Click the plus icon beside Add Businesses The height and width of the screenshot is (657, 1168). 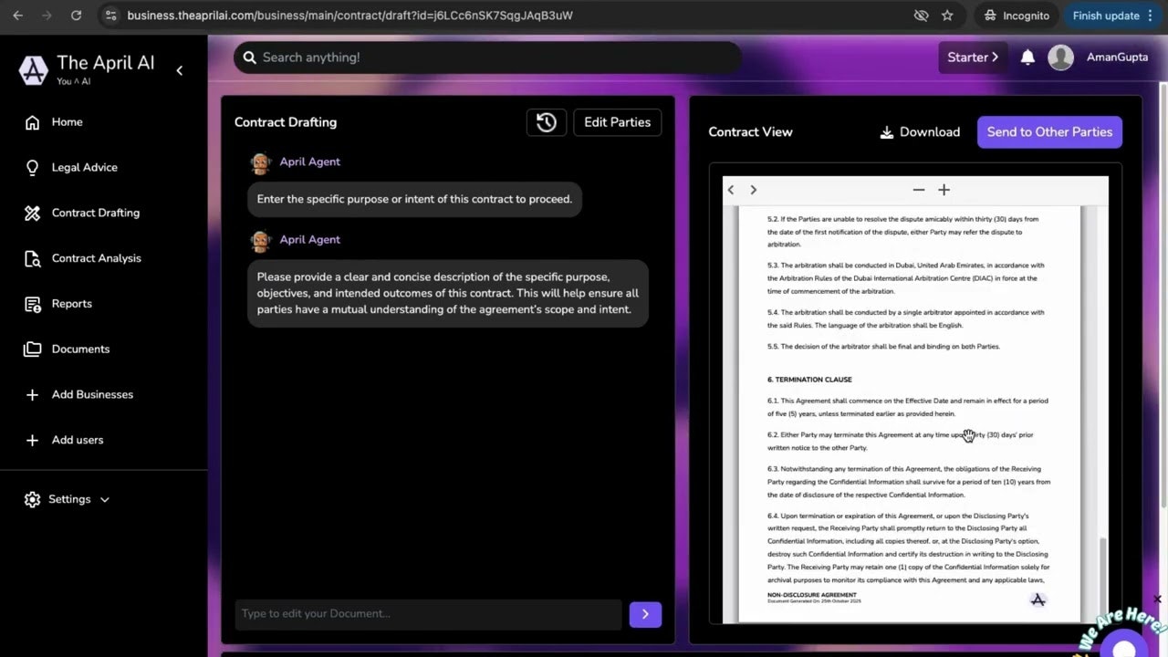pos(33,394)
